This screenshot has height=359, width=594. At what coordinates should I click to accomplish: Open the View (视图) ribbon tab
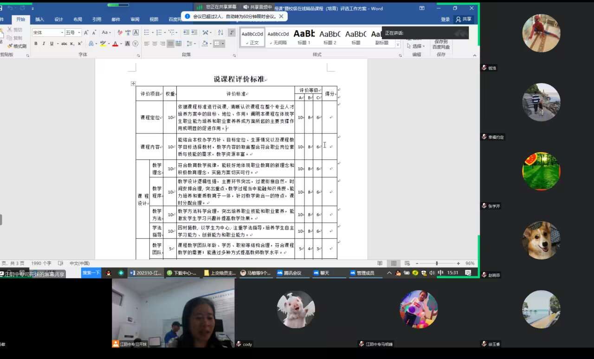click(154, 19)
